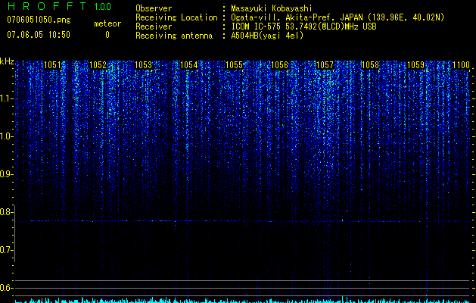Image resolution: width=476 pixels, height=303 pixels.
Task: Click time marker 1056
Action: coord(279,65)
